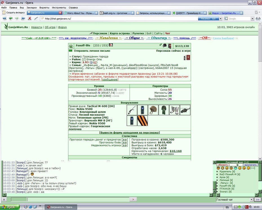Turn off chat with выключить button

[x=250, y=165]
